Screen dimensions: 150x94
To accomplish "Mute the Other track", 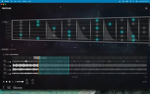I will click(4, 70).
